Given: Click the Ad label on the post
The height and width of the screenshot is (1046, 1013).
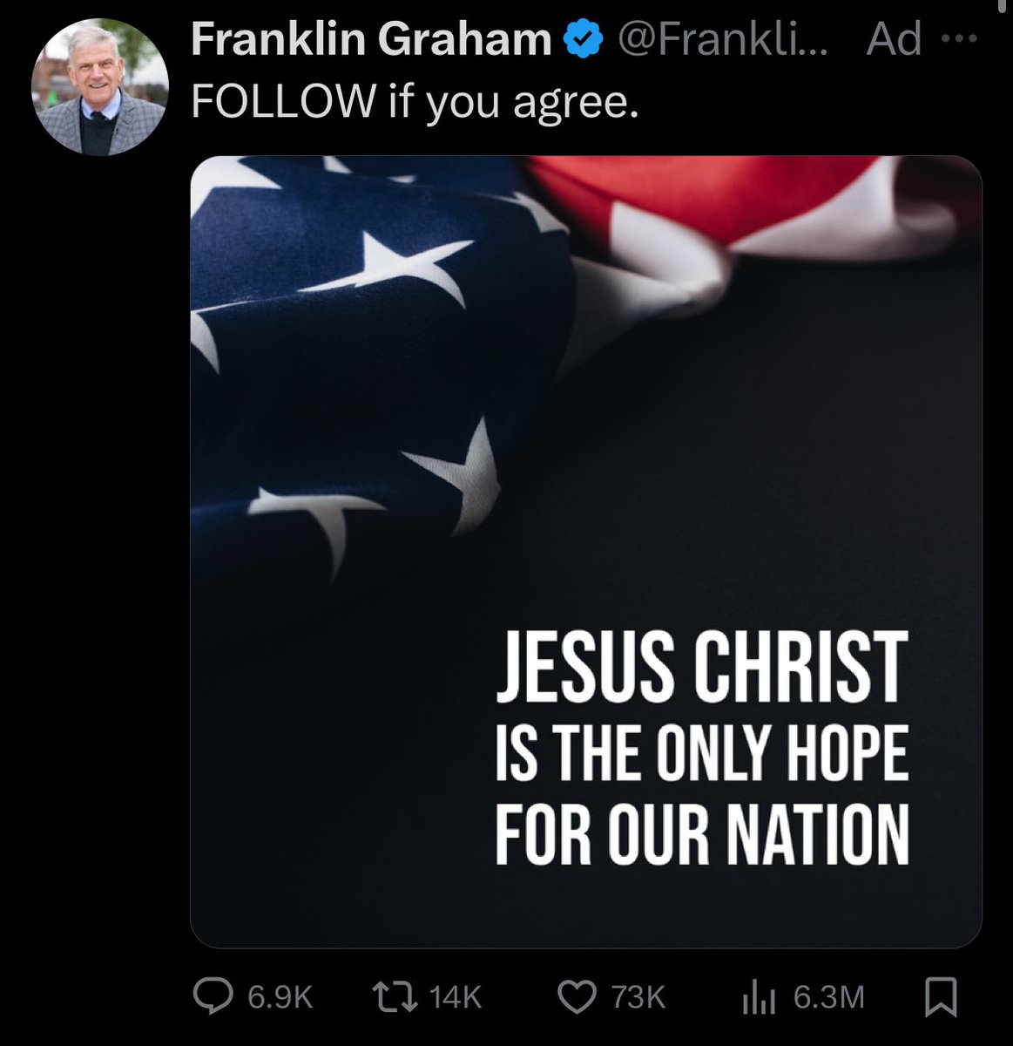Looking at the screenshot, I should pyautogui.click(x=894, y=40).
